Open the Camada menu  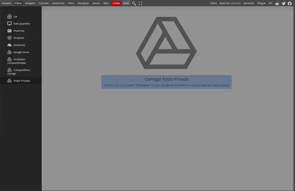click(x=44, y=3)
